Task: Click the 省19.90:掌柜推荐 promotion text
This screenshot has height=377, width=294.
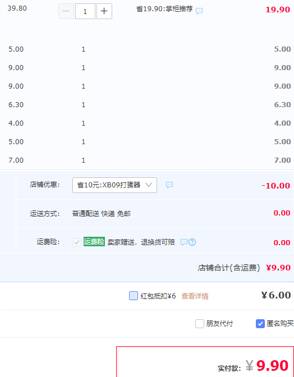Action: pos(164,9)
